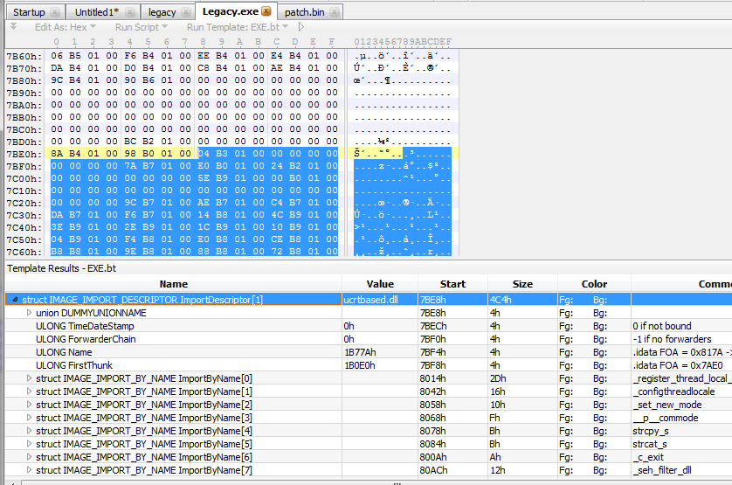
Task: Click the Start column header
Action: 453,284
